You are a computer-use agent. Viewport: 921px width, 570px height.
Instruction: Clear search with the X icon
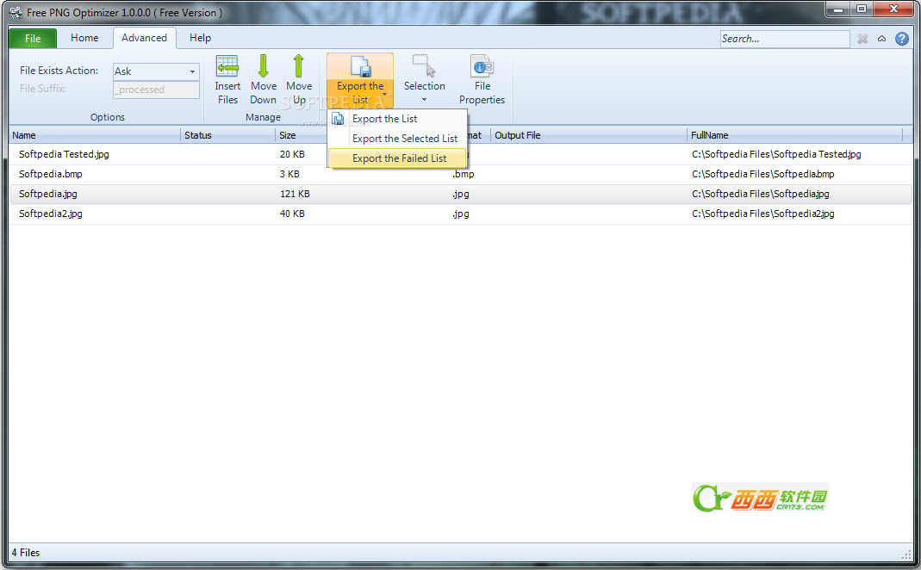[862, 39]
